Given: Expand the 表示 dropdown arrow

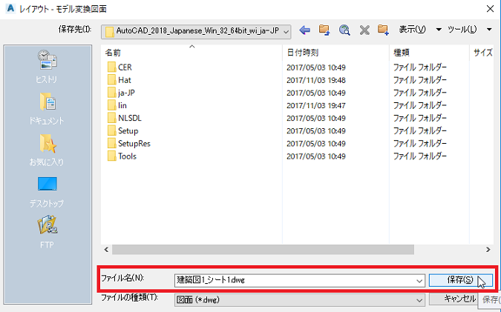Looking at the screenshot, I should [x=439, y=30].
